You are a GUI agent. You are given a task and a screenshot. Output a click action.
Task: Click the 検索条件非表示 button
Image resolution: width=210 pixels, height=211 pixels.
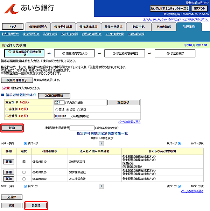click(17, 80)
